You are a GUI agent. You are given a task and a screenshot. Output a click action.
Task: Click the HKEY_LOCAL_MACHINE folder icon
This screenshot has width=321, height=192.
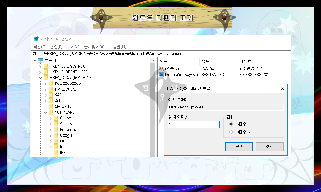point(46,77)
